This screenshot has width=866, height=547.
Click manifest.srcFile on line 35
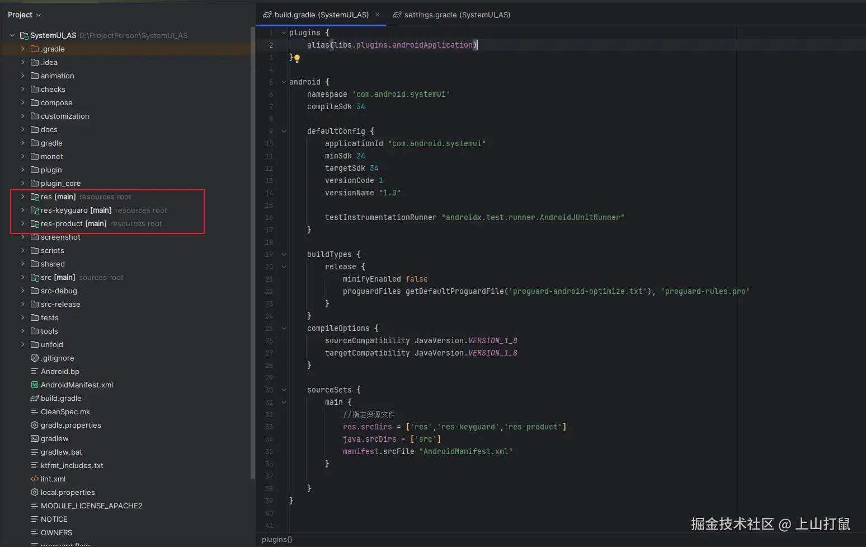pyautogui.click(x=379, y=451)
